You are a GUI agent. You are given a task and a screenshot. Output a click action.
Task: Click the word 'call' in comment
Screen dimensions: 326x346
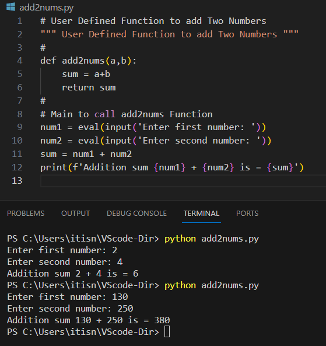tap(105, 114)
